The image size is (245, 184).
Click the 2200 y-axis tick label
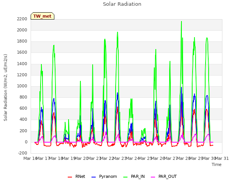(22, 19)
